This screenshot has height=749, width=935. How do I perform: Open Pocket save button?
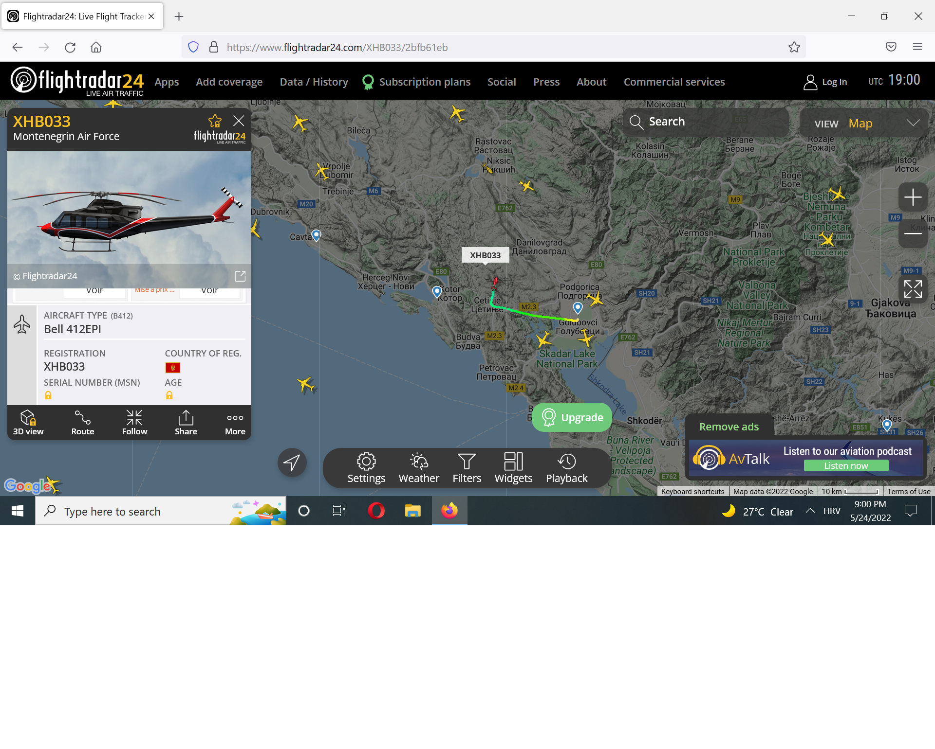(891, 47)
